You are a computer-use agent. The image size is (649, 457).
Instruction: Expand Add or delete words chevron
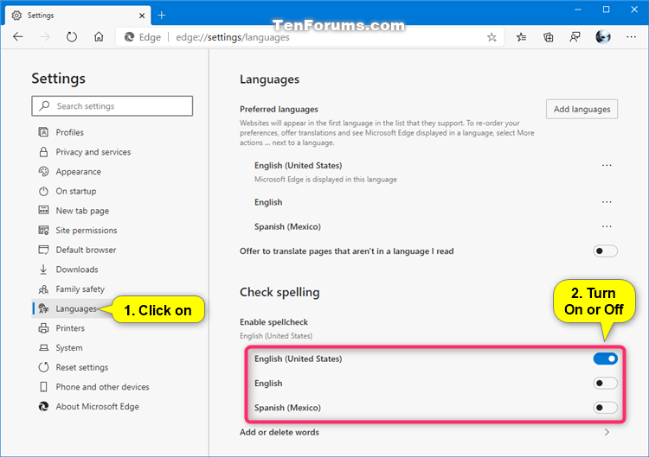click(x=607, y=432)
